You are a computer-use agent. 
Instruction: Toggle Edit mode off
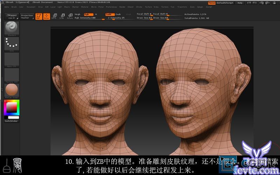[x=39, y=16]
